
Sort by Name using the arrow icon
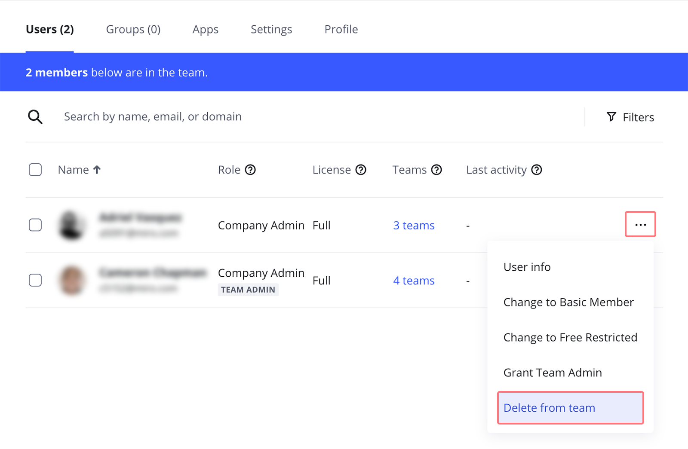pyautogui.click(x=97, y=170)
